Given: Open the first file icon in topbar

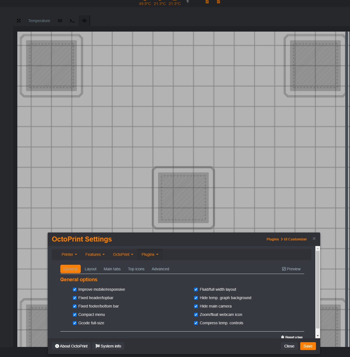Looking at the screenshot, I should tap(207, 2).
